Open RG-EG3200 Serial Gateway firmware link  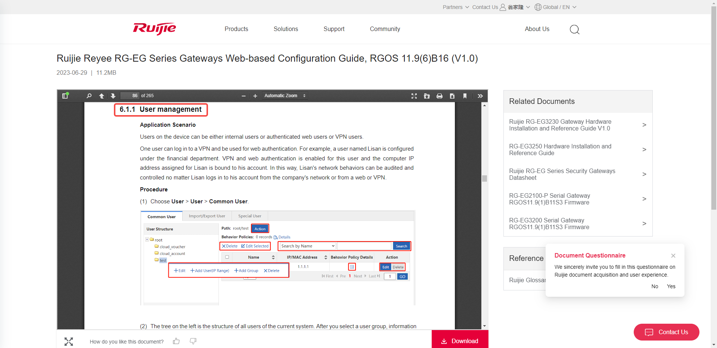coord(549,224)
